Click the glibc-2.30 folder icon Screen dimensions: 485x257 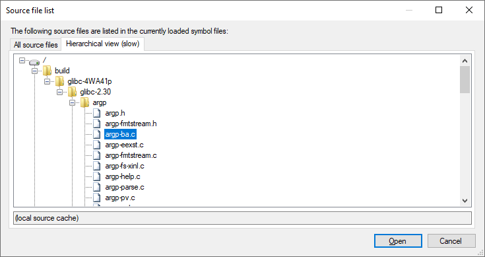(x=72, y=92)
